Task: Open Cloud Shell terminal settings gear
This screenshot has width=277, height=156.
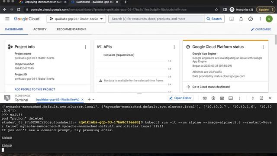Action: click(213, 98)
